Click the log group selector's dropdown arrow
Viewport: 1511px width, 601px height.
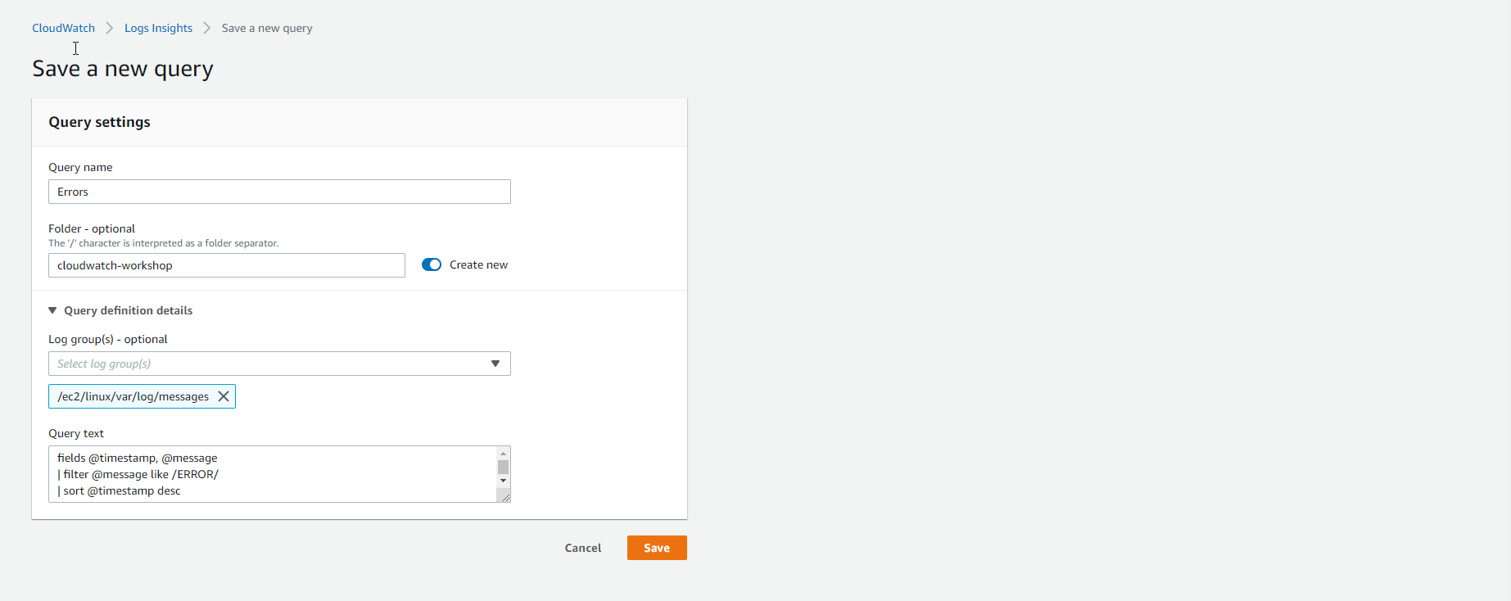(495, 364)
